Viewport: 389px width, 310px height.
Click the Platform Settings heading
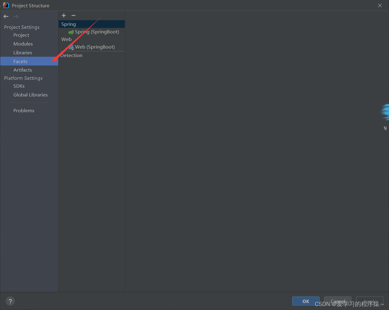[23, 78]
